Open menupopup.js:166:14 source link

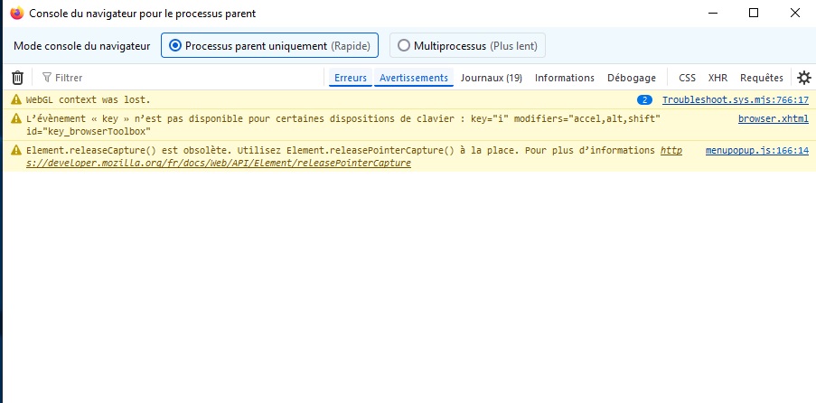[x=756, y=150]
